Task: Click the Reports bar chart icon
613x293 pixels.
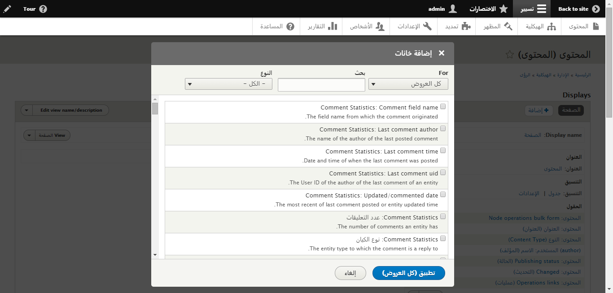Action: [333, 26]
